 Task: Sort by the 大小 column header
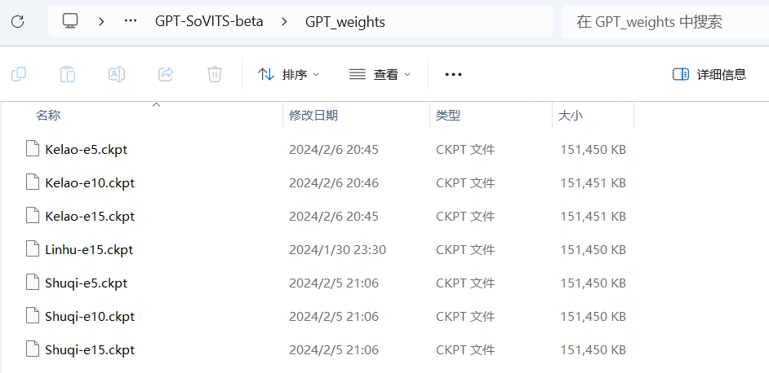(571, 116)
